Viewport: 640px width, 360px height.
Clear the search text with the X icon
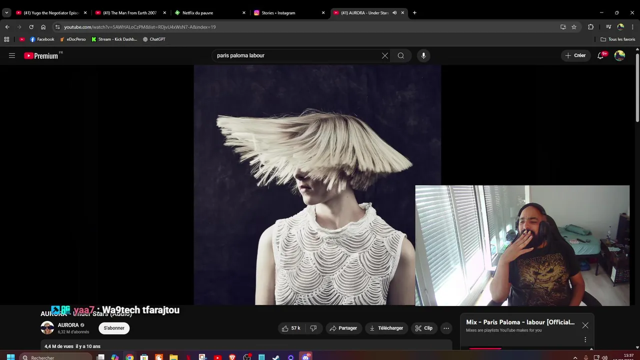385,55
